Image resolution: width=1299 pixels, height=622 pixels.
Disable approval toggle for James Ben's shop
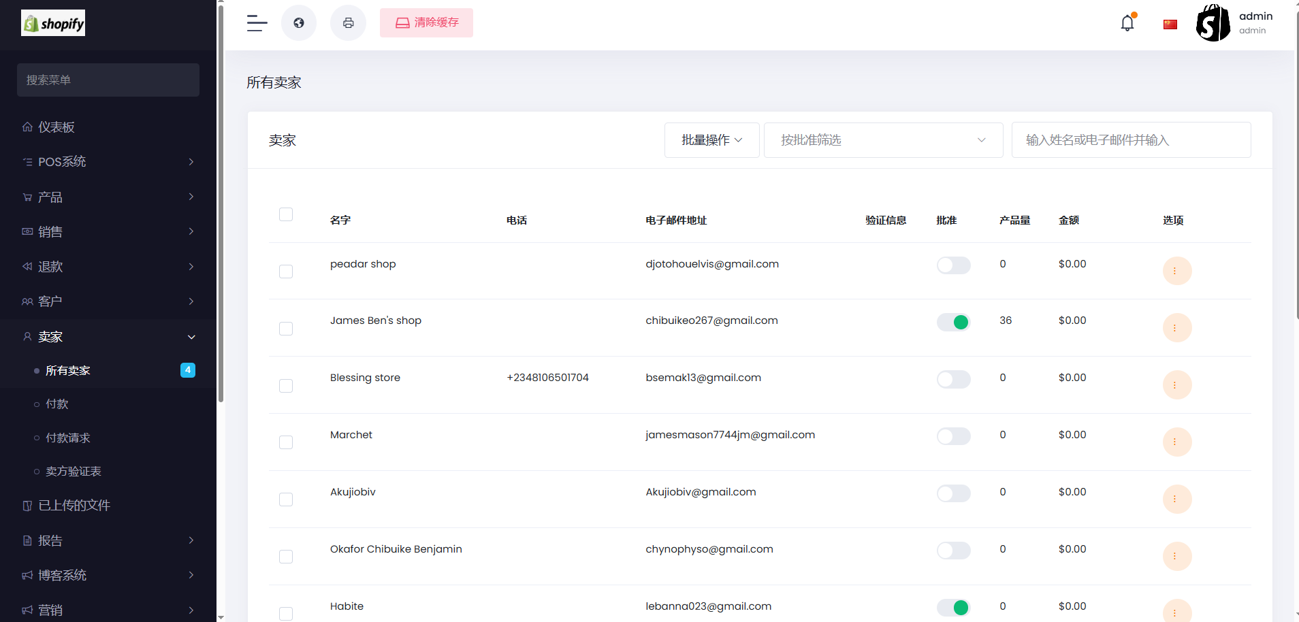[x=953, y=322]
